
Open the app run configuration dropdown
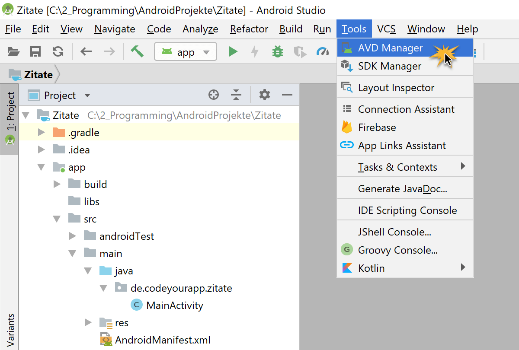(185, 52)
